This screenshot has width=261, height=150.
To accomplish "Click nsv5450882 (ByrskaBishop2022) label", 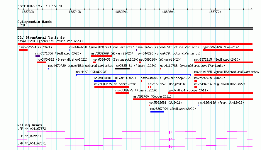I will coord(62,59).
